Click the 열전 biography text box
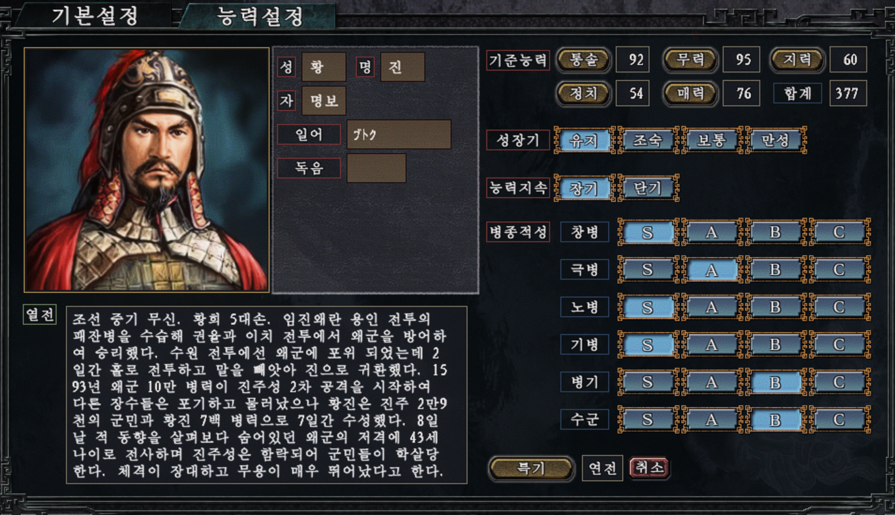895x515 pixels. (267, 395)
